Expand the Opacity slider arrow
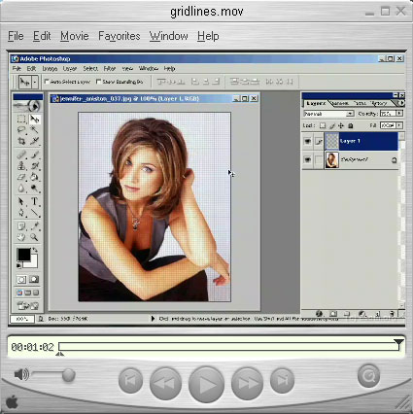 tap(399, 114)
